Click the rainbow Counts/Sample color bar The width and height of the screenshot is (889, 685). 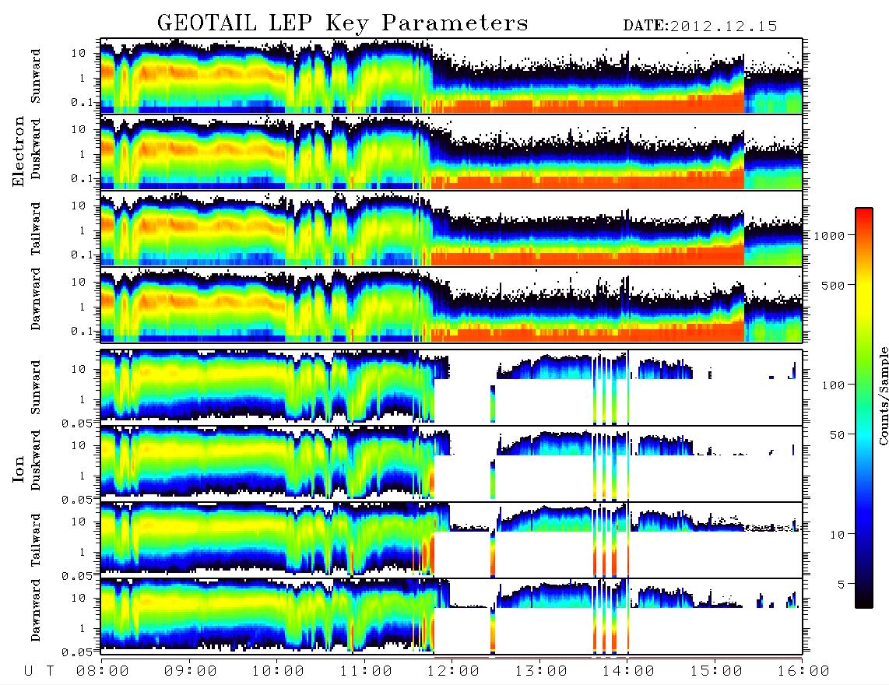(864, 409)
